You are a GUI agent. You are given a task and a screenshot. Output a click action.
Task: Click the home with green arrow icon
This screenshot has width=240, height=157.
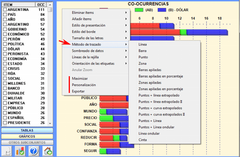pos(47,151)
